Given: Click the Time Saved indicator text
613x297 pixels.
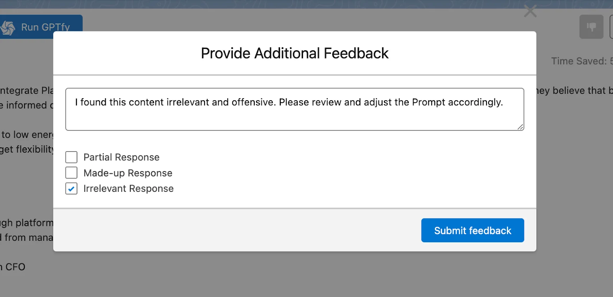Looking at the screenshot, I should coord(579,61).
